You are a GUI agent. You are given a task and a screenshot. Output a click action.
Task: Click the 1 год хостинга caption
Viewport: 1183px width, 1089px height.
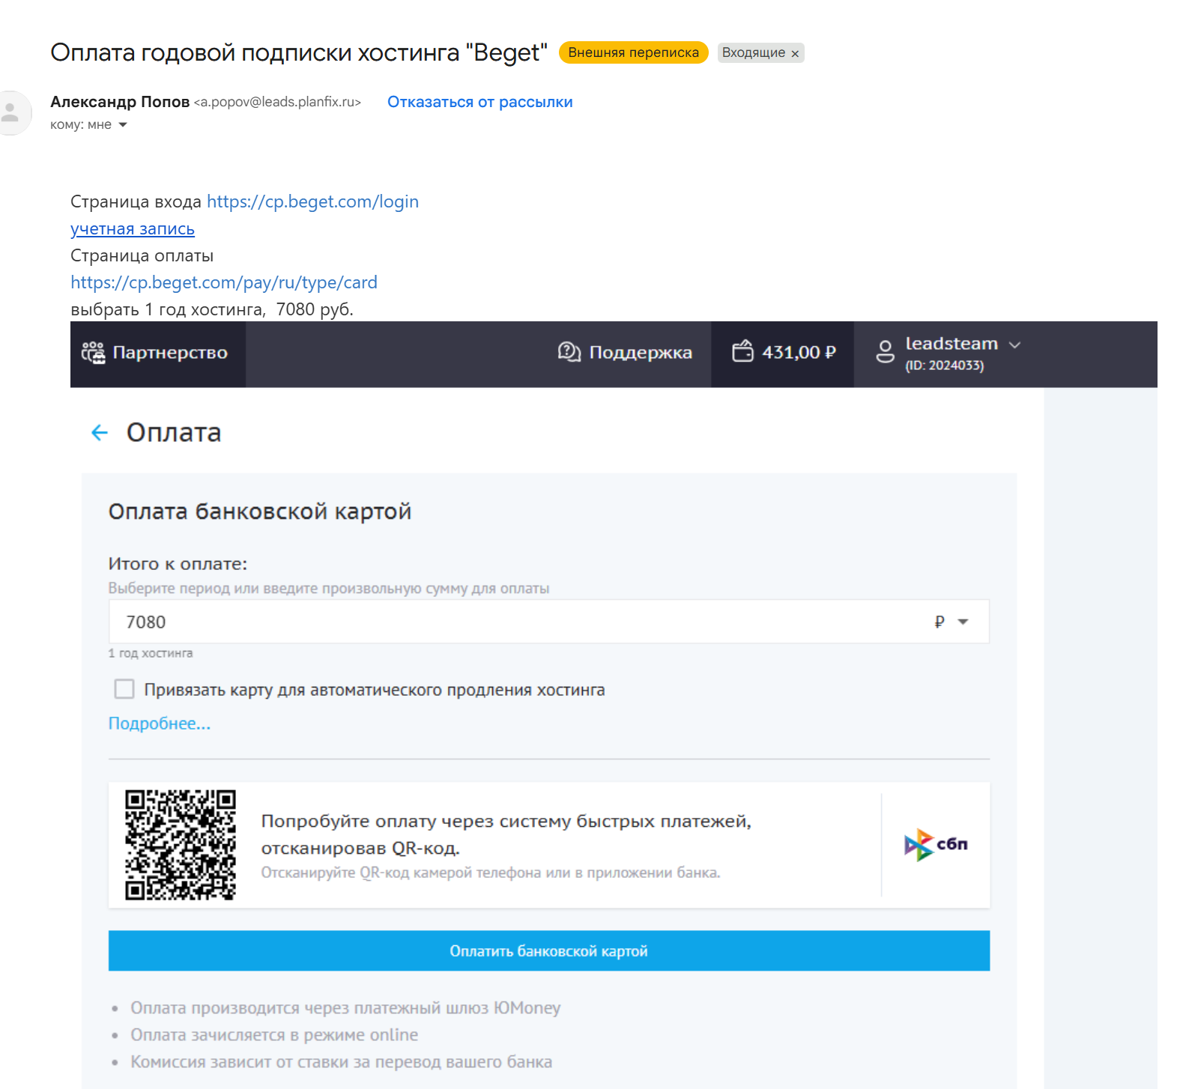pos(151,653)
